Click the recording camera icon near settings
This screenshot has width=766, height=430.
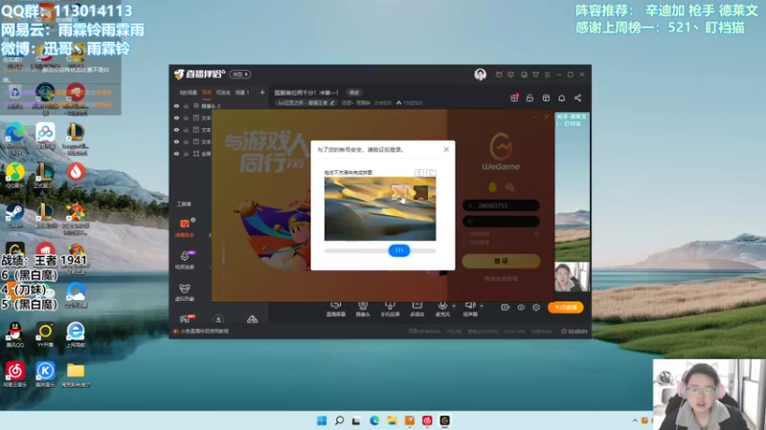(506, 307)
